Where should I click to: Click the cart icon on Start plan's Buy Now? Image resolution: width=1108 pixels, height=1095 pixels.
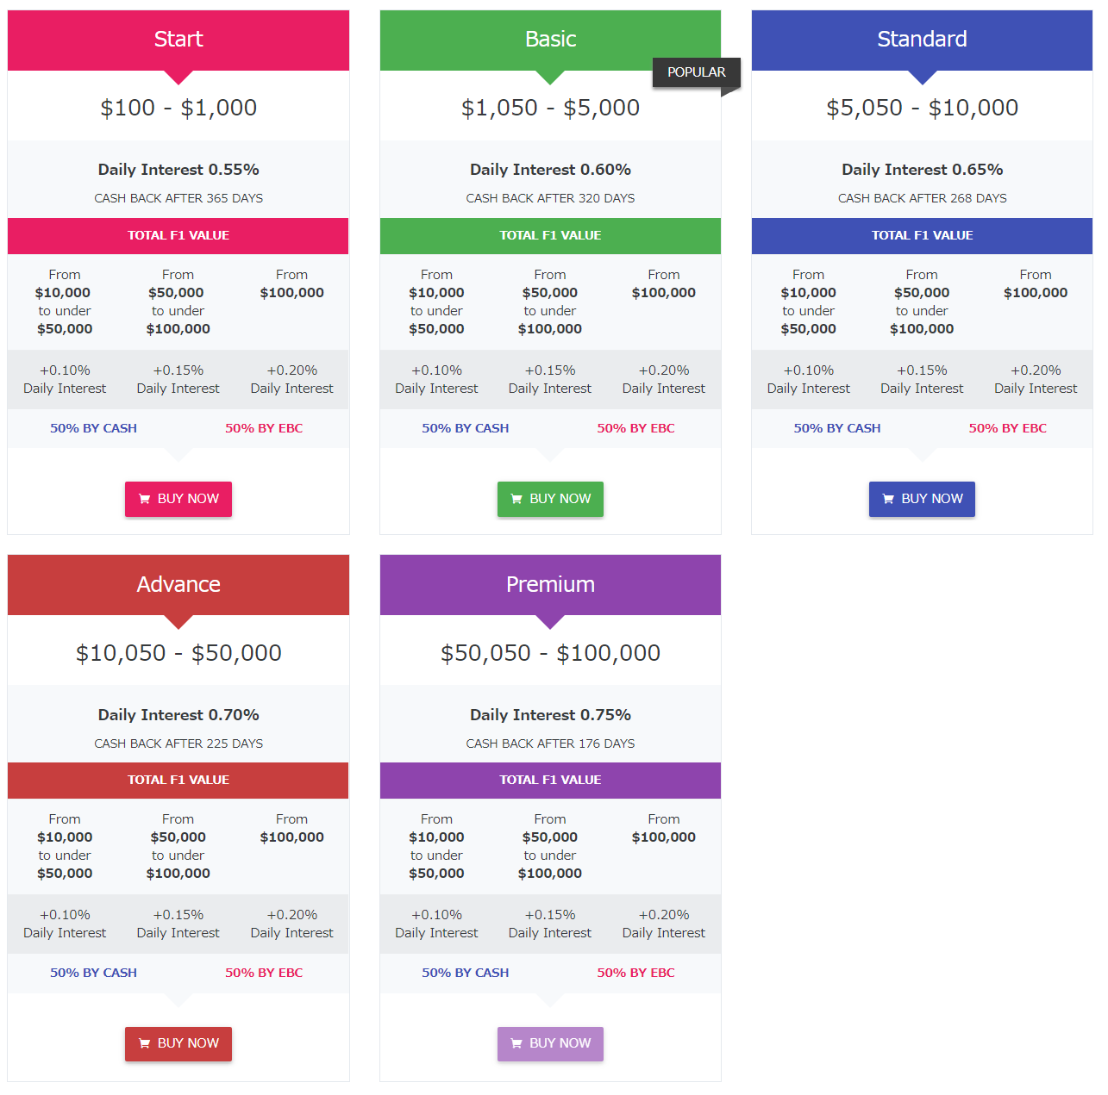[x=145, y=499]
